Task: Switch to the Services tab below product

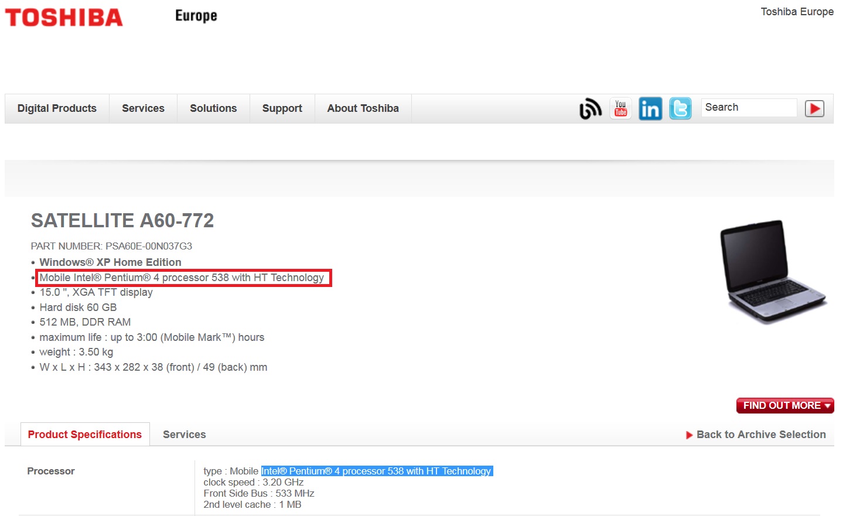Action: point(184,435)
